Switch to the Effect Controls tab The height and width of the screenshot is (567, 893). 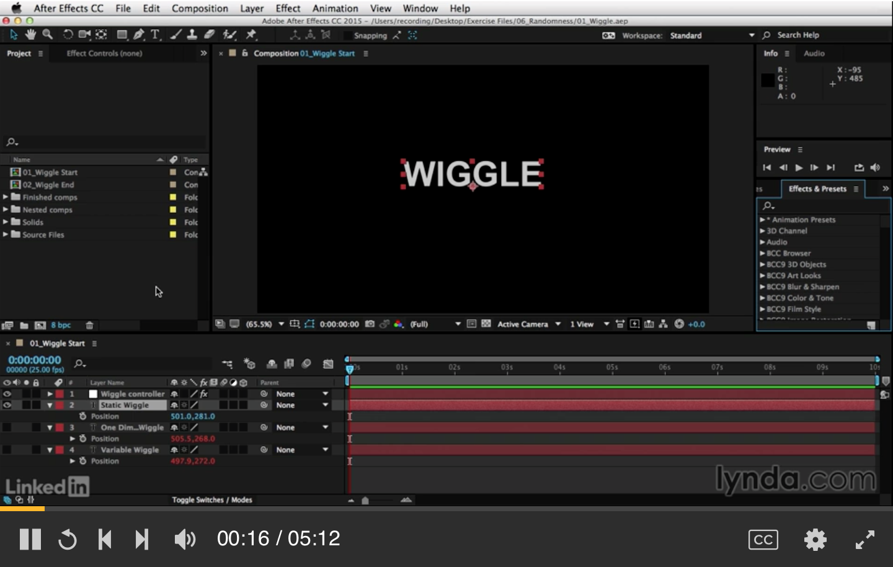tap(104, 53)
